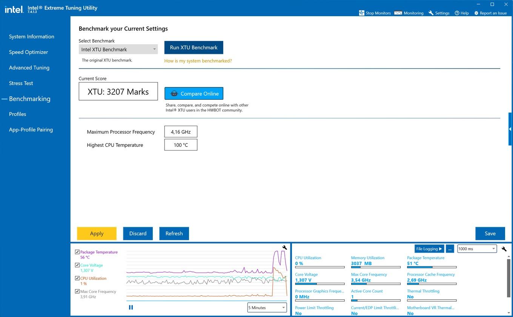Open 'How is my system benchmarked?' link

pyautogui.click(x=198, y=61)
